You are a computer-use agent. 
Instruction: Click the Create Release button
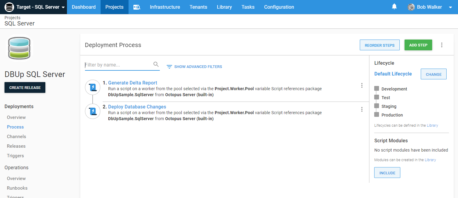pyautogui.click(x=25, y=87)
